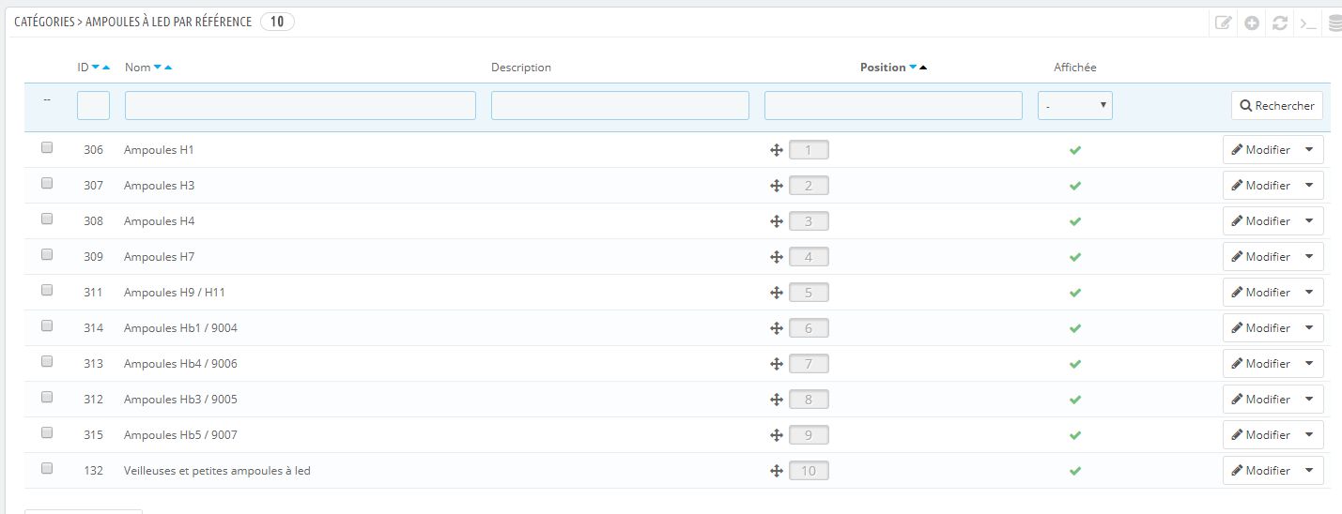Focus the Nom filter field
The width and height of the screenshot is (1342, 514).
[301, 106]
